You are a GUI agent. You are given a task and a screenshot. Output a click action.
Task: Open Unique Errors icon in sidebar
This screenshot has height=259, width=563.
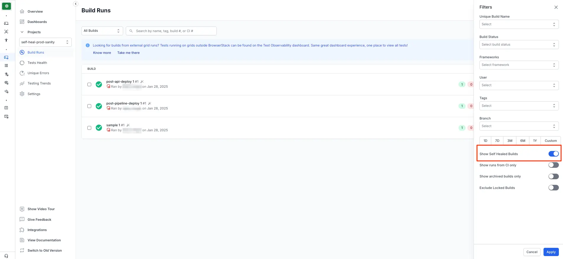(x=22, y=73)
